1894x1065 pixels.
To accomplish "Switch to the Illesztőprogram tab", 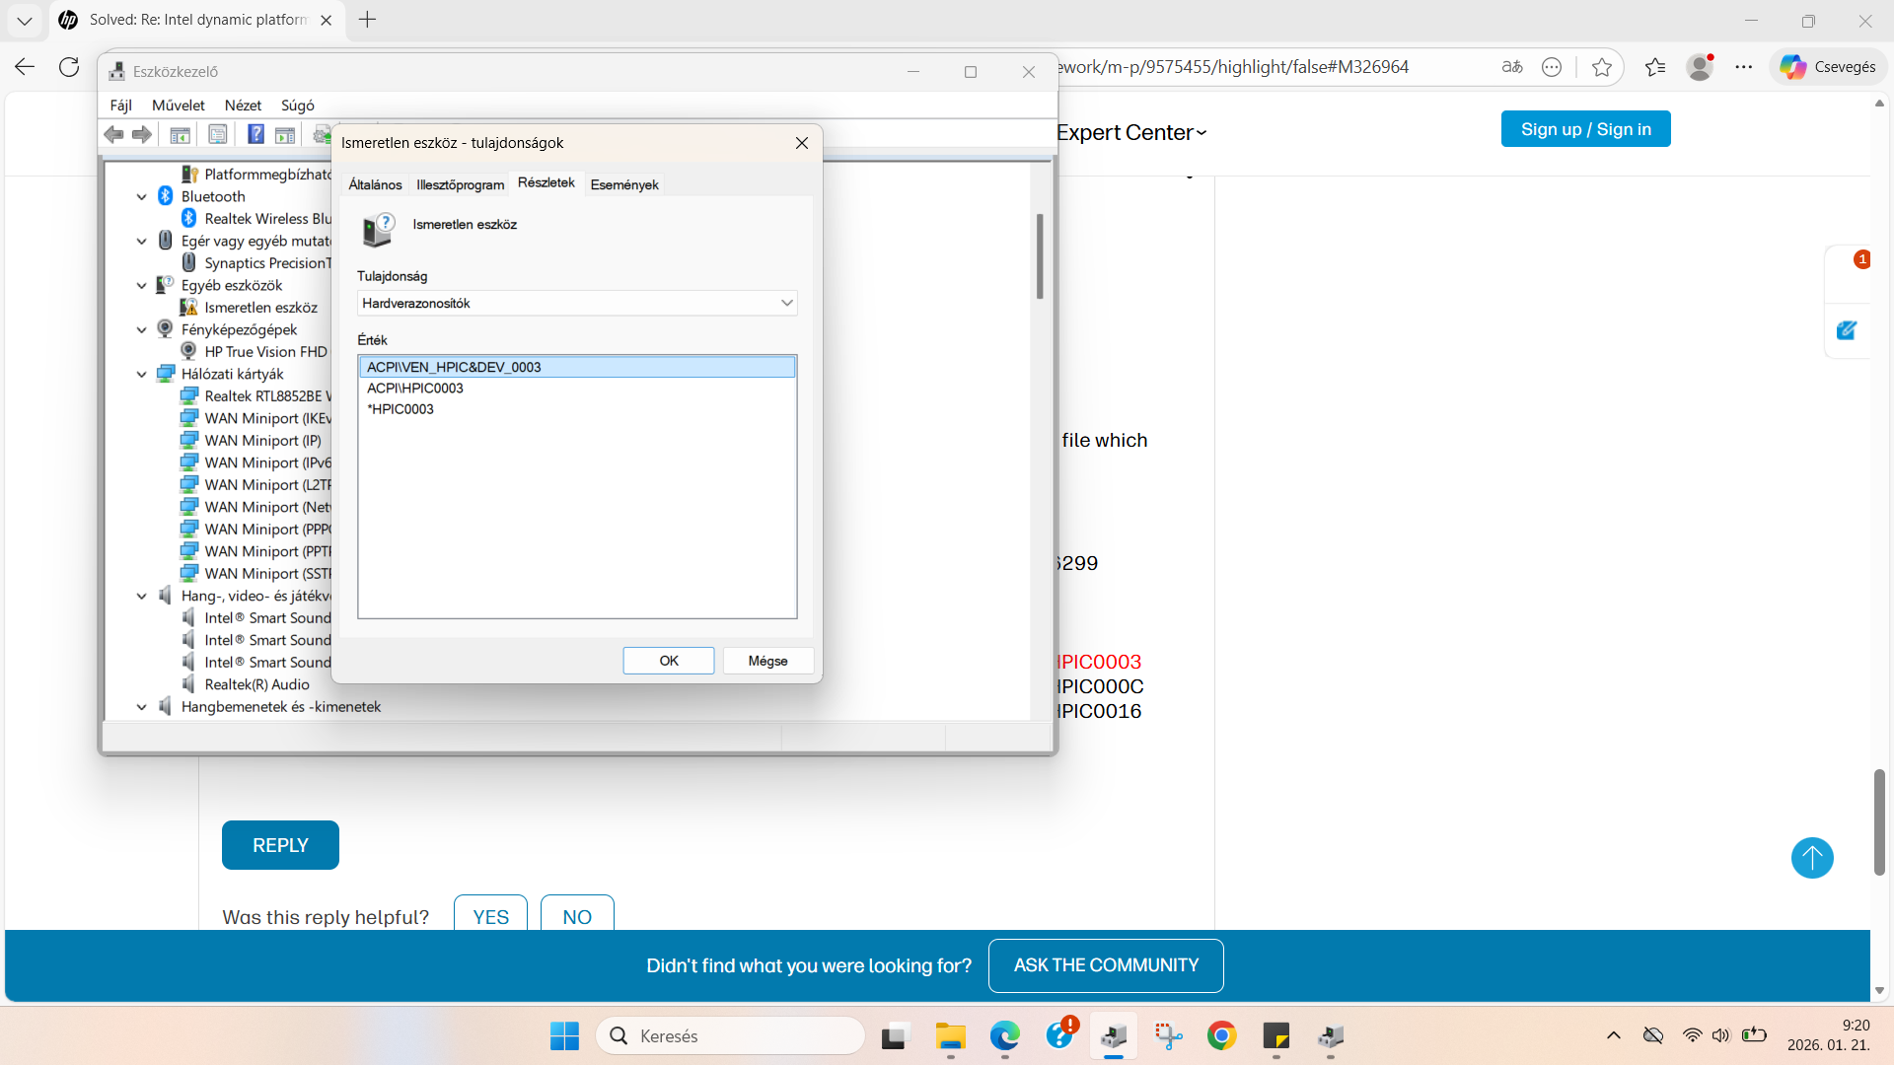I will 460,184.
